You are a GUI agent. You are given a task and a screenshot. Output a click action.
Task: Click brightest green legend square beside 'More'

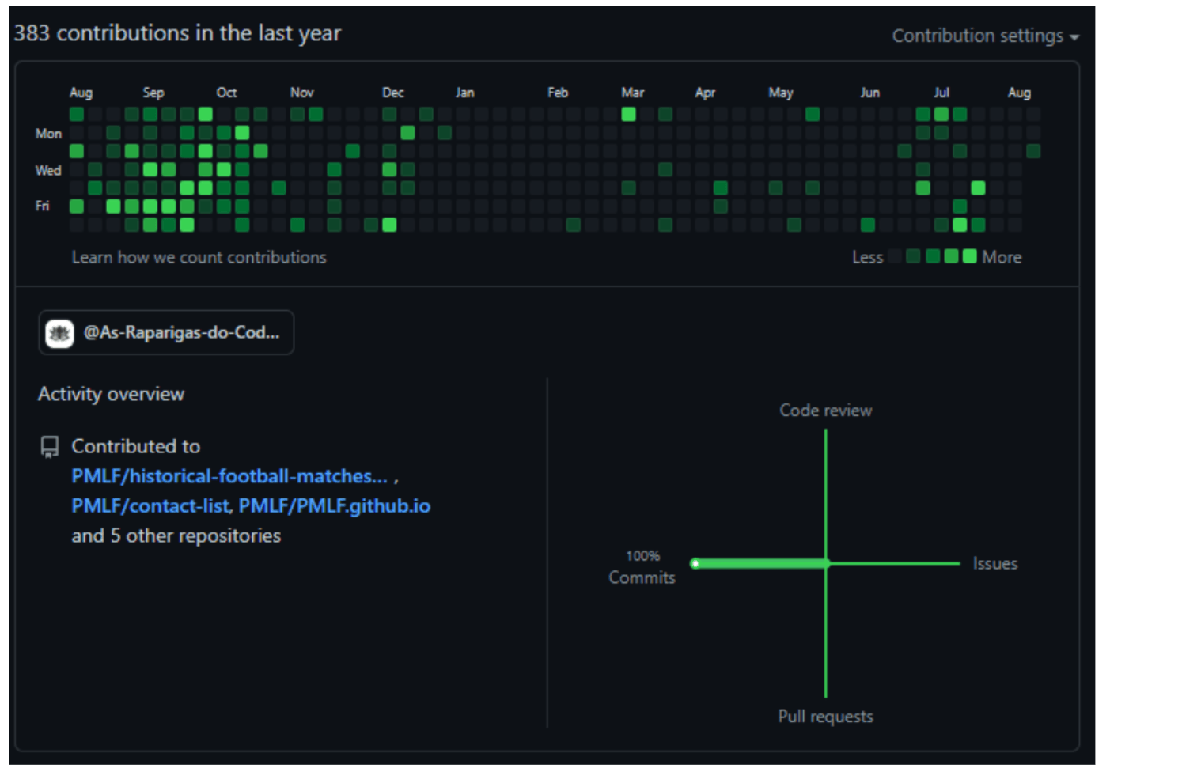tap(969, 256)
